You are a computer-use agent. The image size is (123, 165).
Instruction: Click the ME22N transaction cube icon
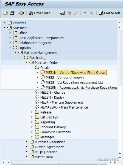click(37, 92)
